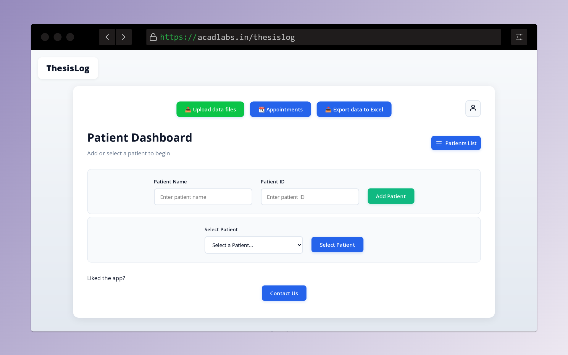Expand the patient selection chevron

299,245
